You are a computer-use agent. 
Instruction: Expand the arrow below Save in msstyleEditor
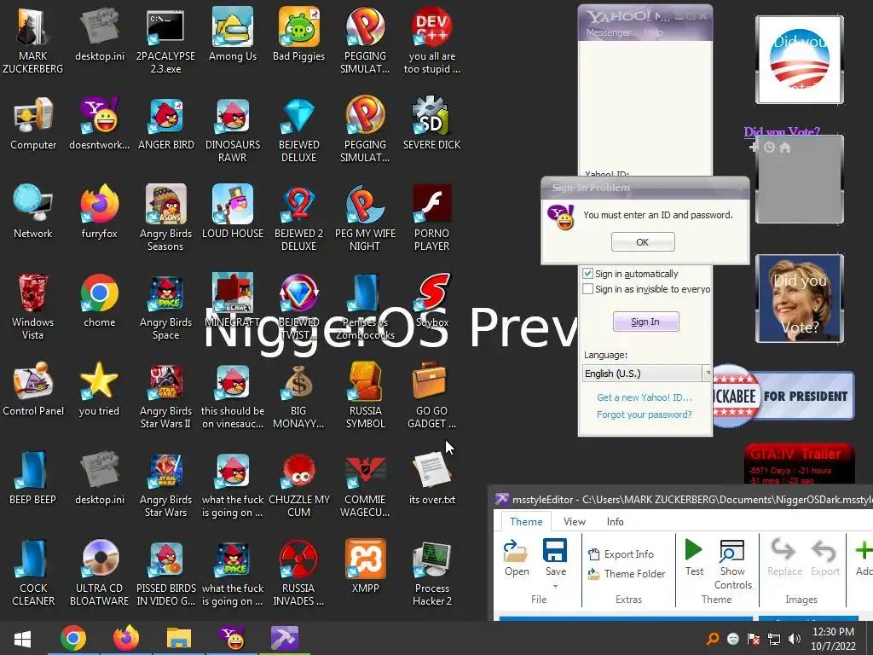555,587
